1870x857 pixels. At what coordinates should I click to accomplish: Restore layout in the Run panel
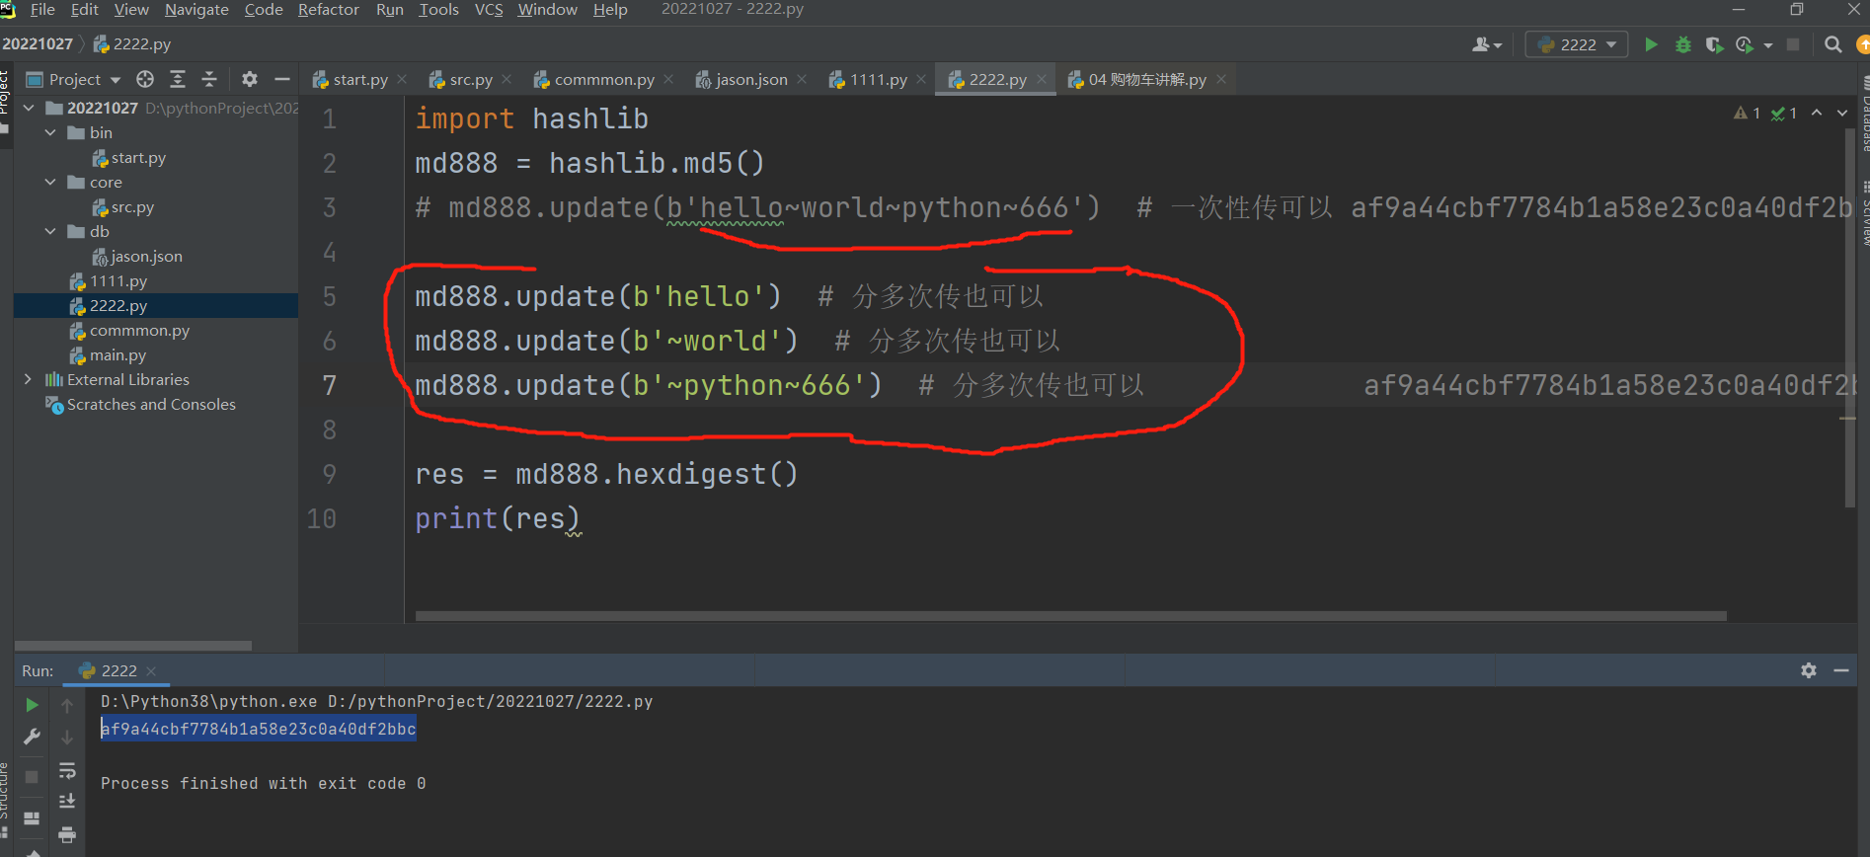point(32,818)
